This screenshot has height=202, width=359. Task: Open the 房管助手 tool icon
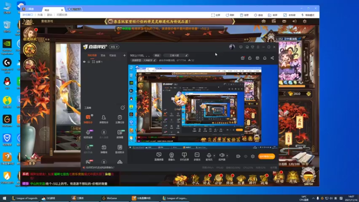coord(104,119)
